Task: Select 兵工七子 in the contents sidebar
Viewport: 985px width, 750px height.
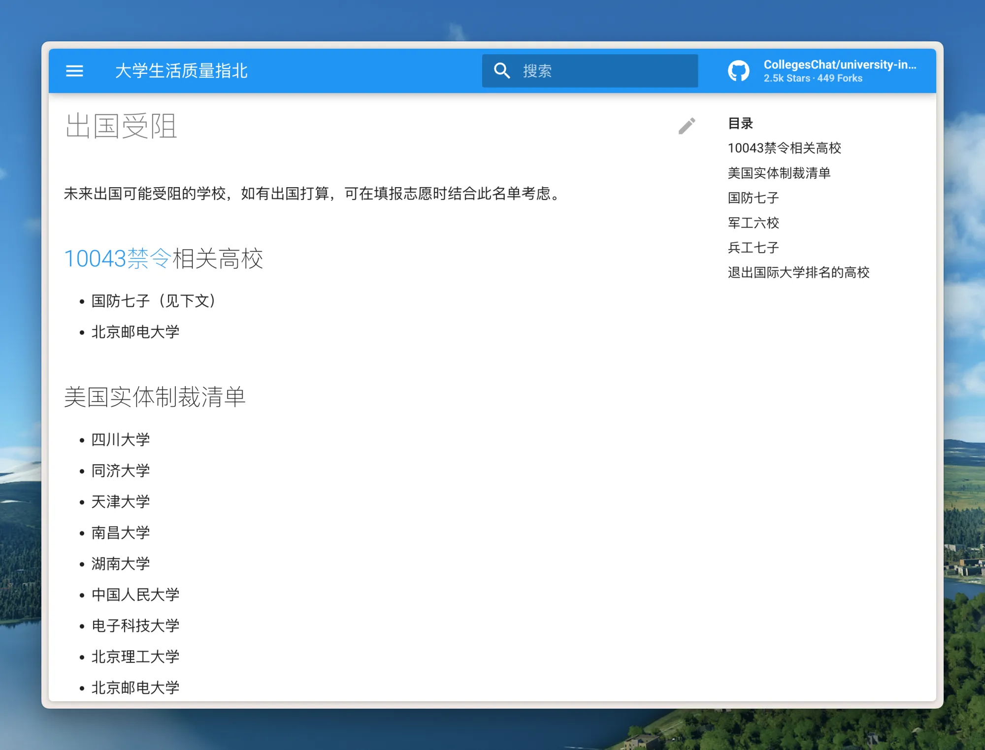Action: click(x=753, y=248)
